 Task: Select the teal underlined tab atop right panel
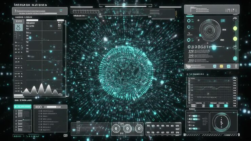190,16
